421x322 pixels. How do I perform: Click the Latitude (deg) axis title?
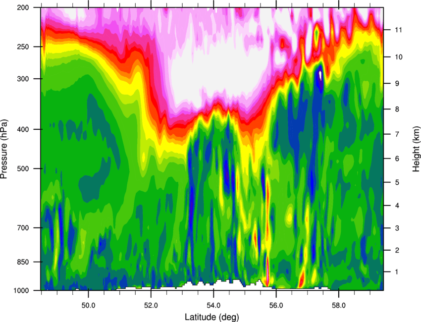click(x=211, y=317)
